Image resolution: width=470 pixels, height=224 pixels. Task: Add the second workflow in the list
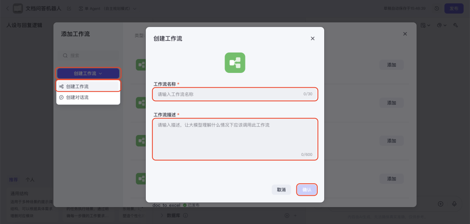(x=392, y=102)
